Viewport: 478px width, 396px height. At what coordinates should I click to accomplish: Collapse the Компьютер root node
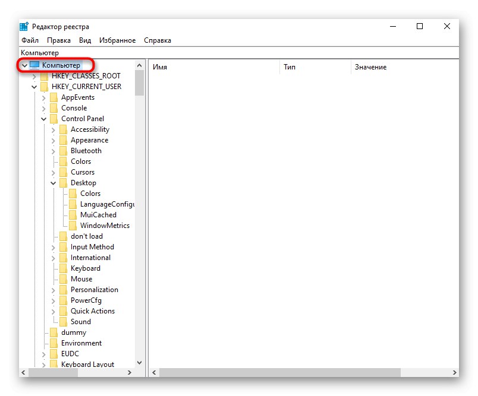click(x=25, y=65)
